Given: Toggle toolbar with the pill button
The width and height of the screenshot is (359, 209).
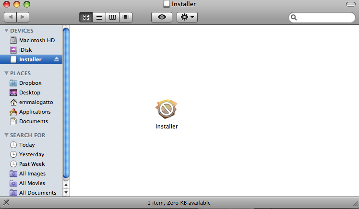Looking at the screenshot, I should 350,4.
